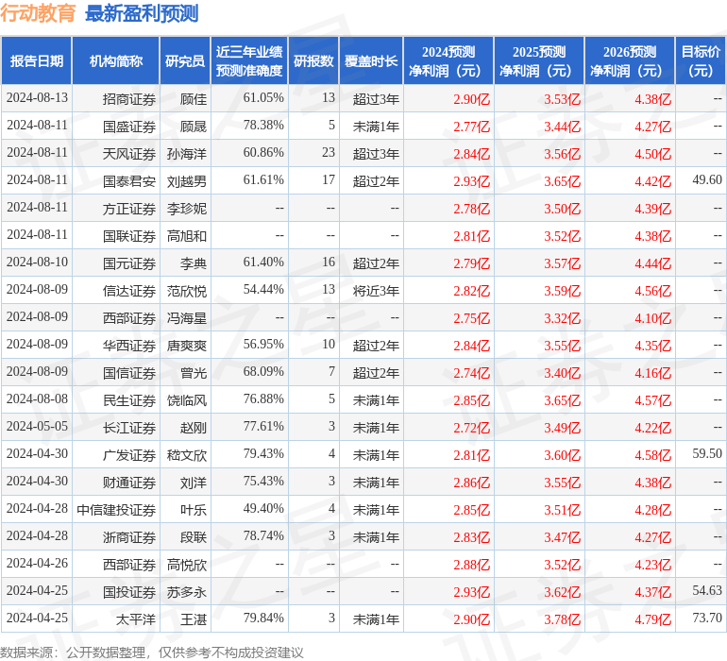Sort by 近三年业绩预测准确度 header
Viewport: 727px width, 661px height.
click(x=248, y=60)
